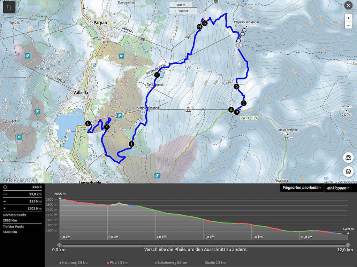Click the fullscreen frame icon top-left
The image size is (357, 267).
9,7
